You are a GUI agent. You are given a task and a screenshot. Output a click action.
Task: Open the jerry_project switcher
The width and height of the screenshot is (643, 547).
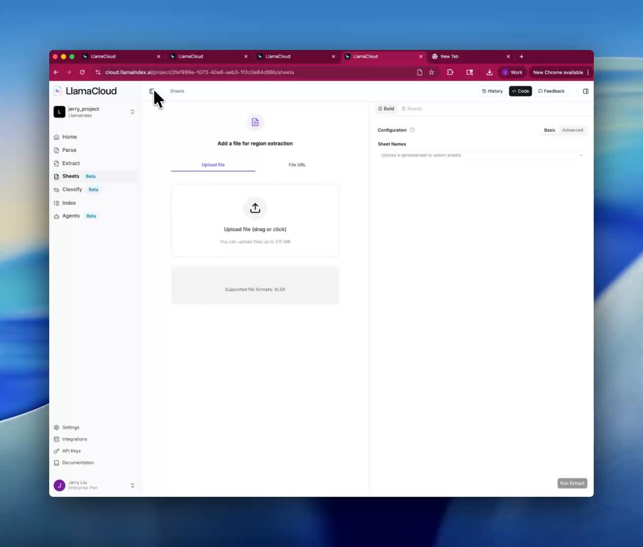click(95, 112)
